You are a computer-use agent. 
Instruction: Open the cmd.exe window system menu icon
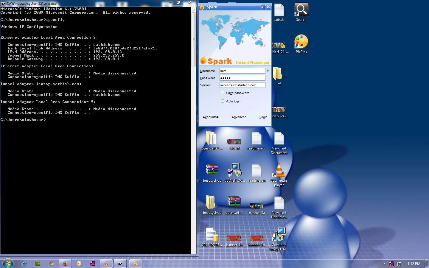pos(3,4)
